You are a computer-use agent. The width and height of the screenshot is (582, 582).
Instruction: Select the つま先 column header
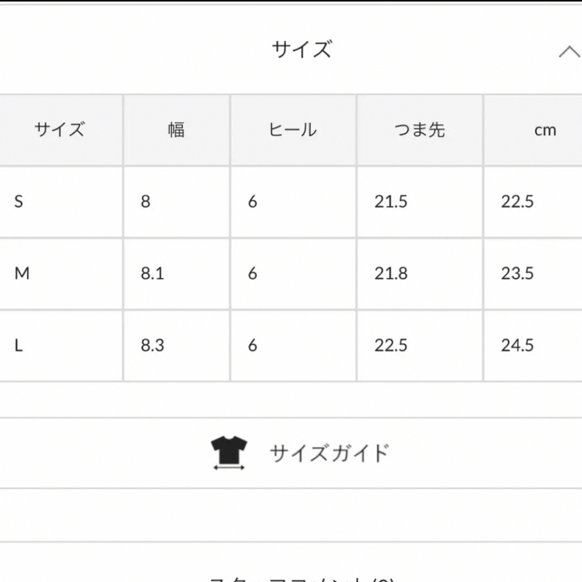[420, 130]
